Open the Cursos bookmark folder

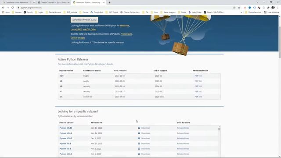(x=84, y=12)
